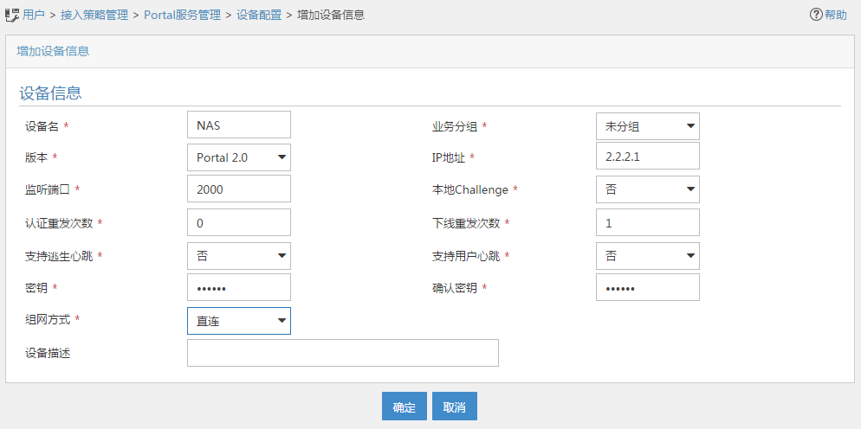Open the 组网方式 dropdown
Viewport: 861px width, 429px height.
point(239,321)
